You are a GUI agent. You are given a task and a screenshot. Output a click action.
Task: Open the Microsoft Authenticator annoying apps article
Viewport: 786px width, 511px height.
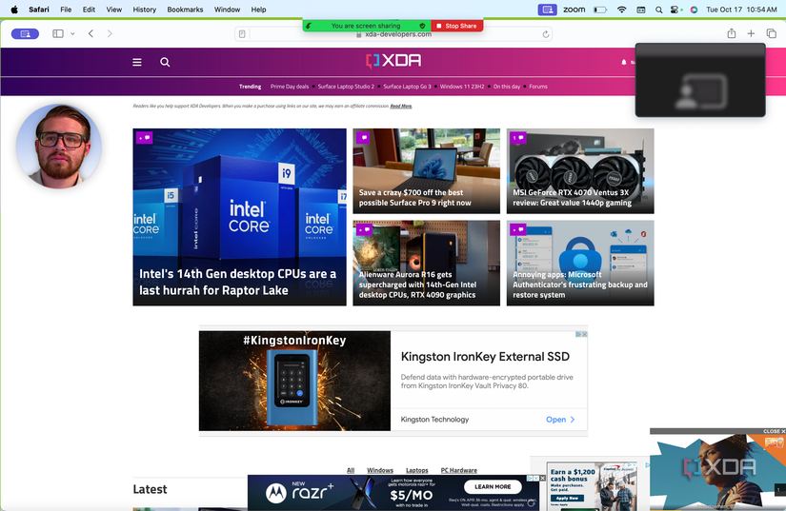point(580,263)
